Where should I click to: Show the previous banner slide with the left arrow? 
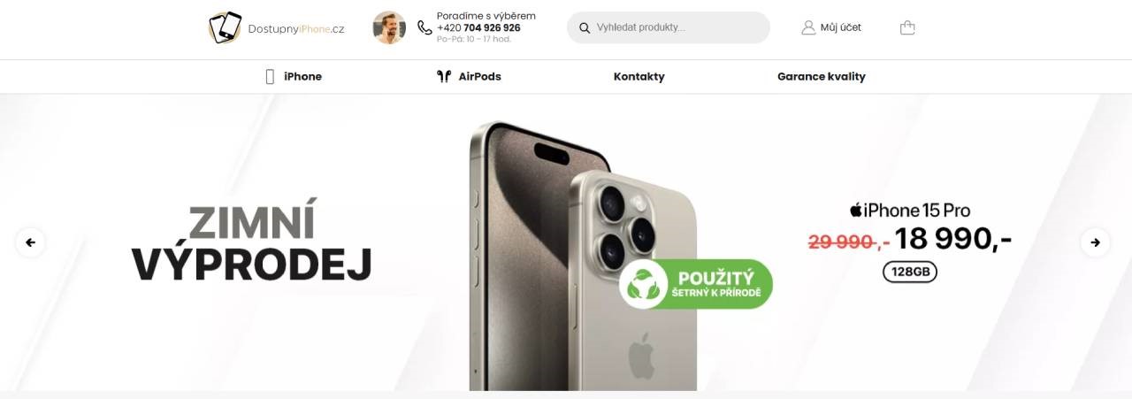[x=30, y=242]
